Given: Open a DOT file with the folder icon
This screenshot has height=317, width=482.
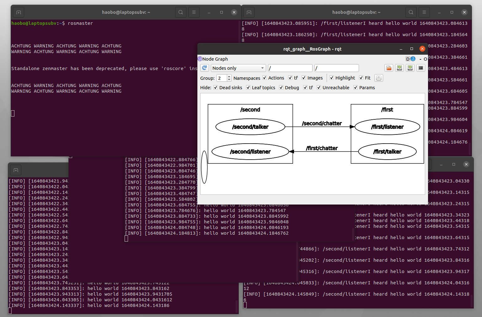Looking at the screenshot, I should tap(389, 68).
